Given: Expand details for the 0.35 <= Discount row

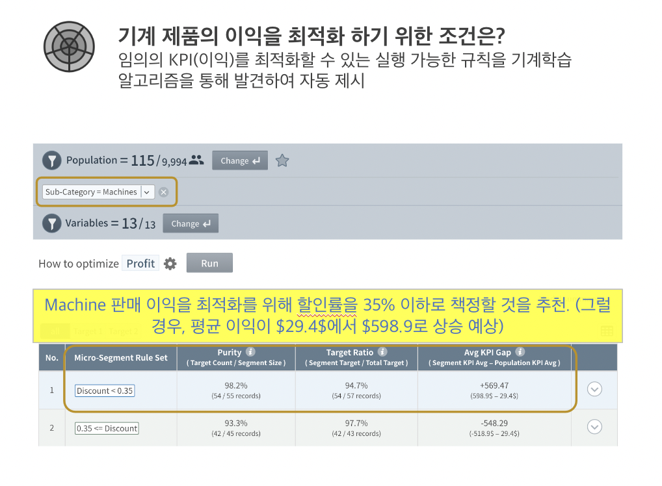Looking at the screenshot, I should click(x=594, y=427).
